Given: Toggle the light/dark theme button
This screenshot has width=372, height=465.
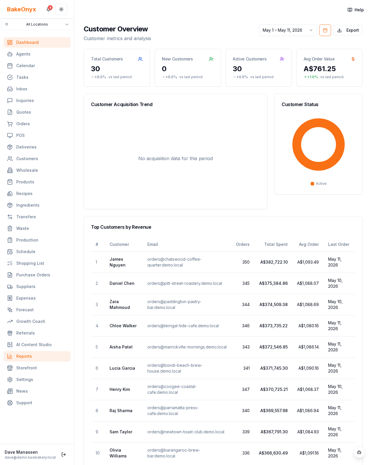Looking at the screenshot, I should tap(61, 9).
